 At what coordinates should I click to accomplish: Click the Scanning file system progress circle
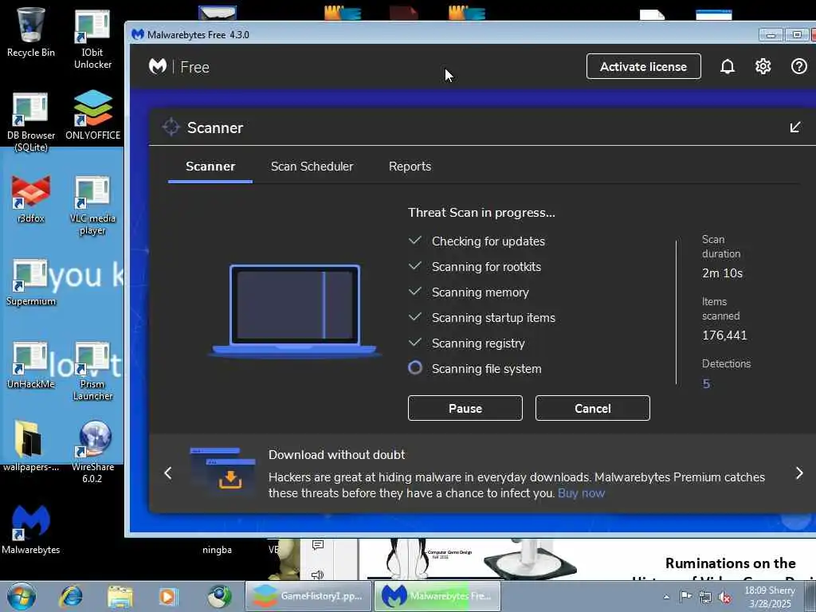[414, 368]
